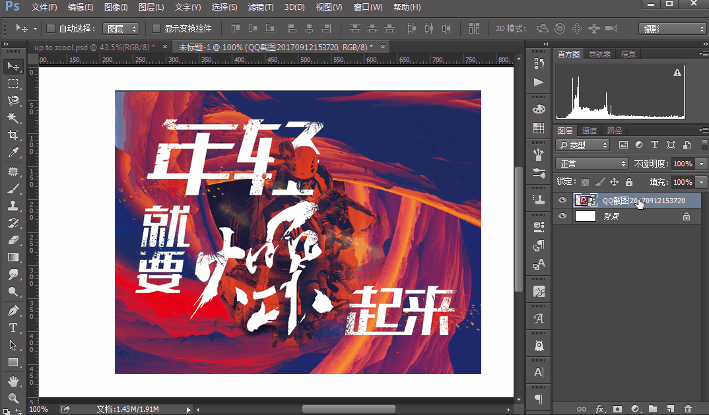Select the Rectangle shape tool
Screen dimensions: 709x415
tap(13, 362)
